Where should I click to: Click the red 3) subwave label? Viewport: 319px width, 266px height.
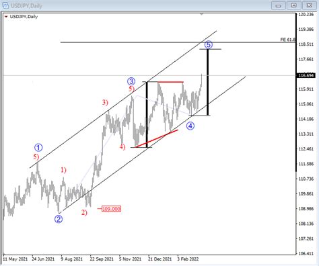[105, 103]
